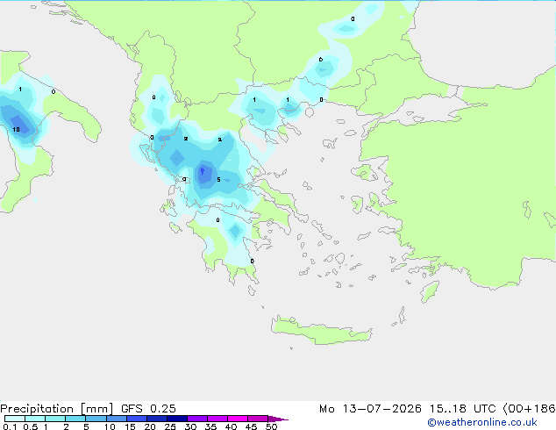Screen dimensions: 556x430
Task: Select the 5–10 mm legend color swatch
Action: click(96, 419)
